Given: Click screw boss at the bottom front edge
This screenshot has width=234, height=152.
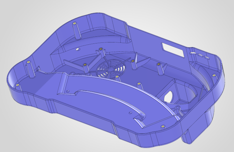Looking at the screenshot, I should coord(162,127).
